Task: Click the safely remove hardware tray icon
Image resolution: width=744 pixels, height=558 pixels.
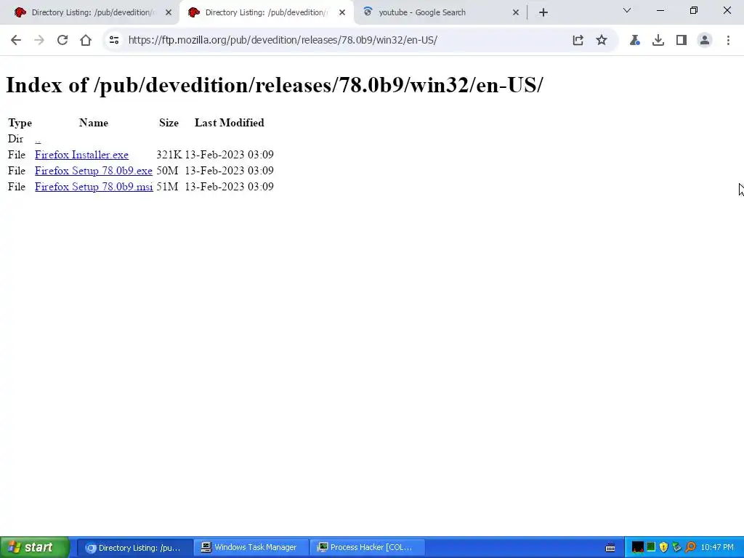Action: [x=677, y=548]
